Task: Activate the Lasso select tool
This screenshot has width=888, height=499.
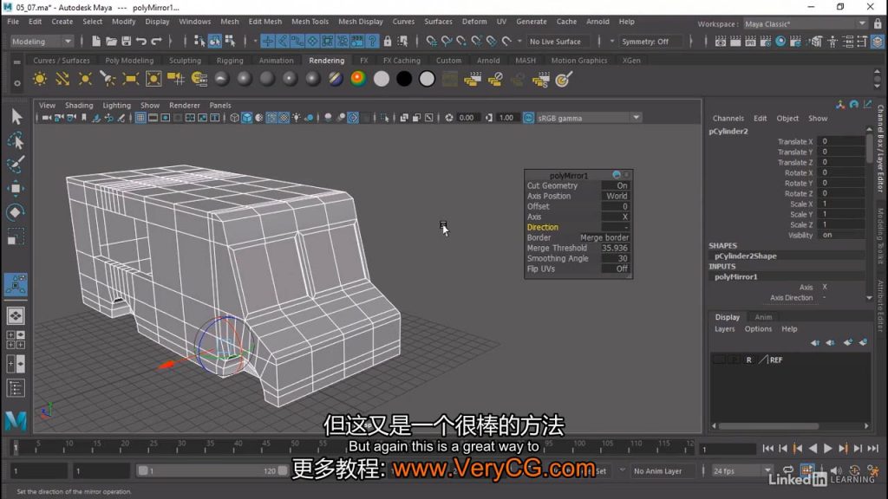Action: coord(16,140)
